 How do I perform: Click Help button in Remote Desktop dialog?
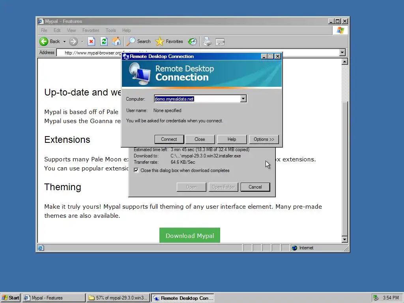tap(232, 139)
